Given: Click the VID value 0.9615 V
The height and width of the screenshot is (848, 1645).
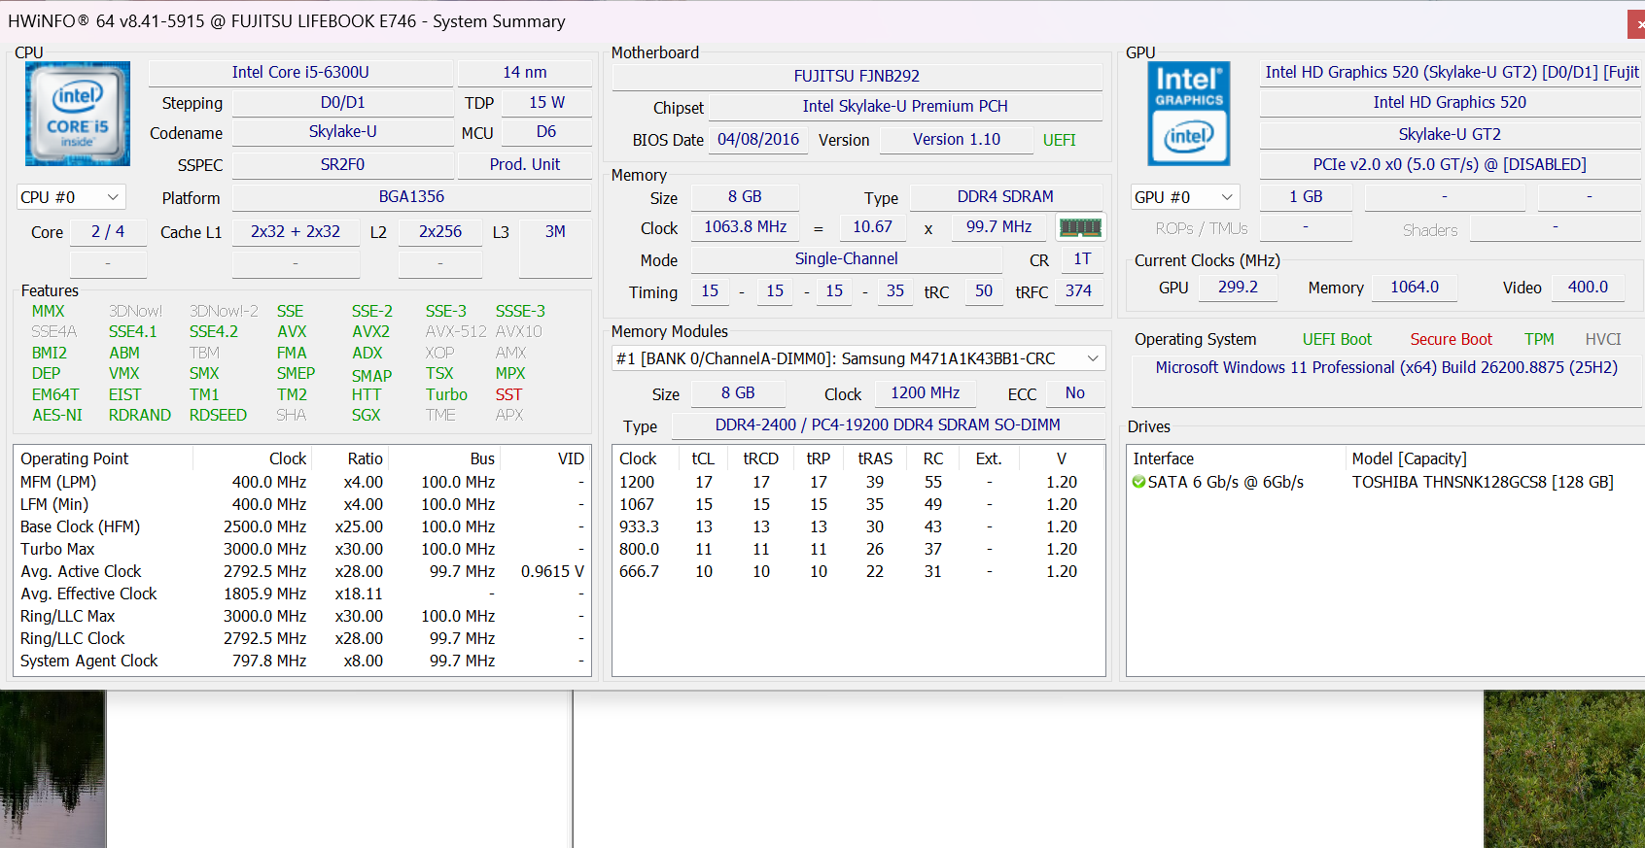Looking at the screenshot, I should click(x=552, y=571).
